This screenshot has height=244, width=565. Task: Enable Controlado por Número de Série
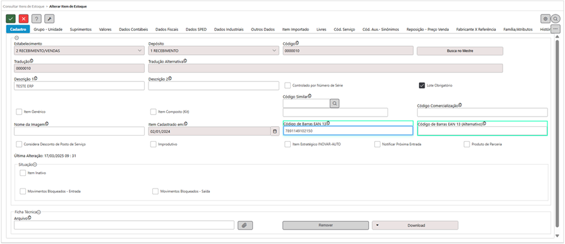[288, 86]
